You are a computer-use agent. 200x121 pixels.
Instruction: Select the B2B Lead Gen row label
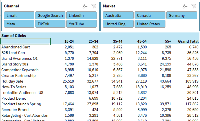[x=13, y=53]
